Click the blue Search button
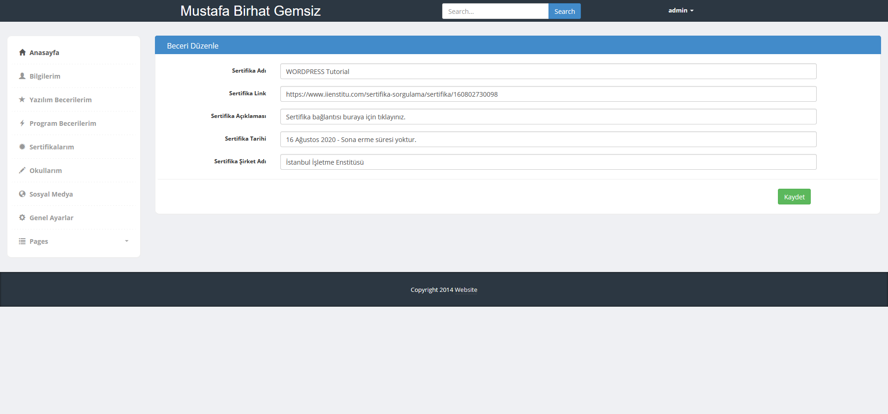This screenshot has width=888, height=414. [564, 11]
